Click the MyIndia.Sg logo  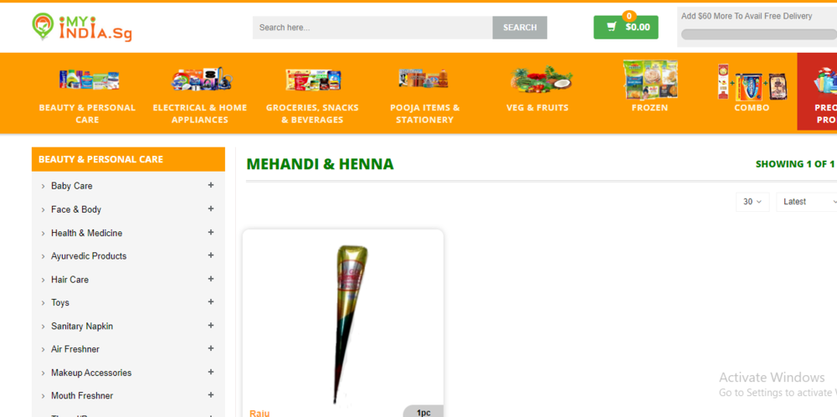(82, 28)
